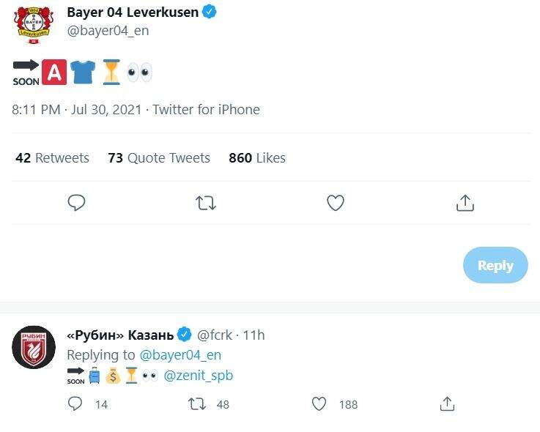
Task: Click the 8:11 PM Jul 30, 2021 timestamp
Action: click(77, 110)
